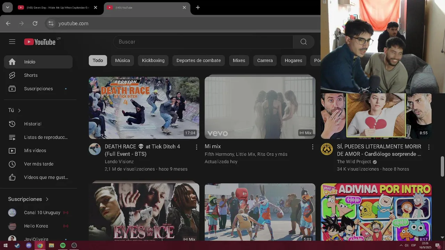Show hidden system tray icons
The image size is (445, 250).
[401, 245]
